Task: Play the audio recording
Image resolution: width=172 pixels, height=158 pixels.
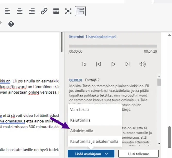Action: click(x=113, y=64)
